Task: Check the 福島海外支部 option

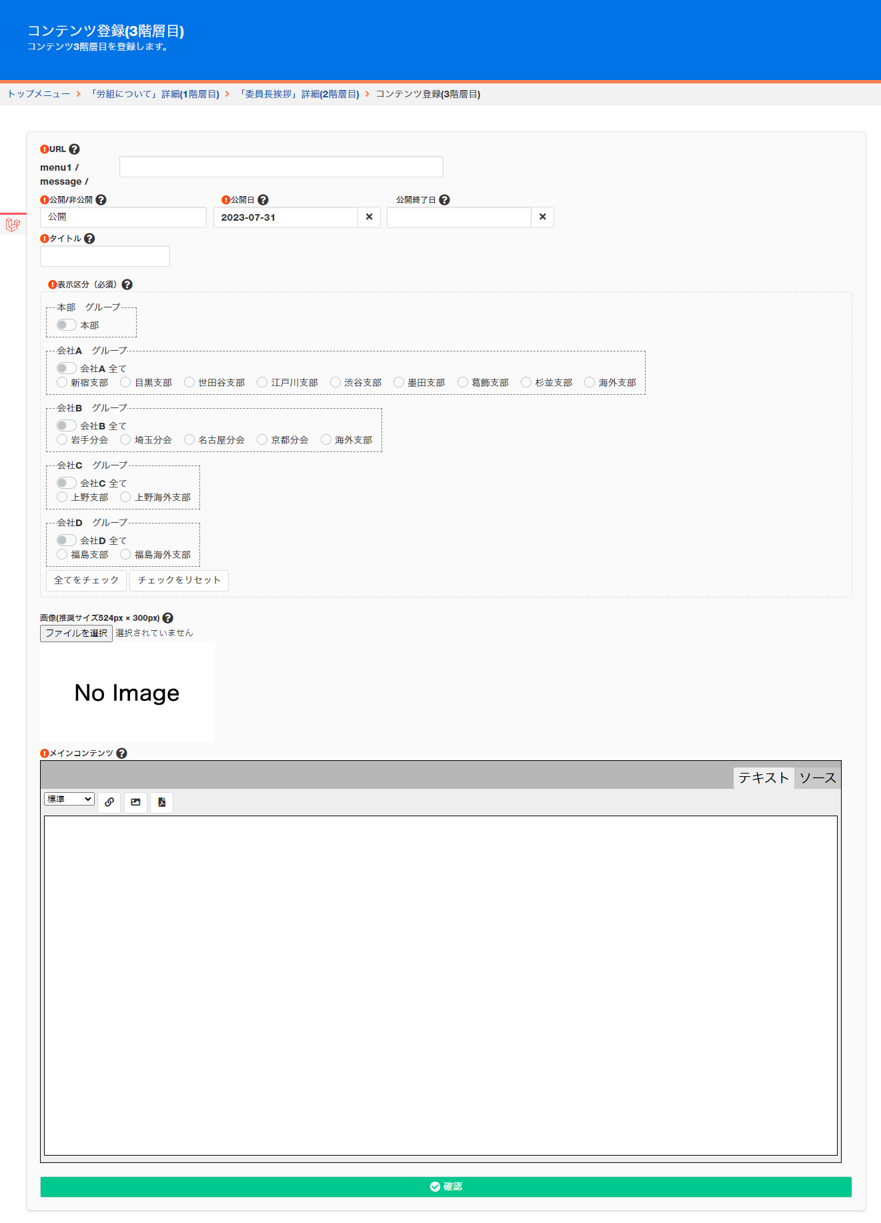Action: tap(125, 554)
